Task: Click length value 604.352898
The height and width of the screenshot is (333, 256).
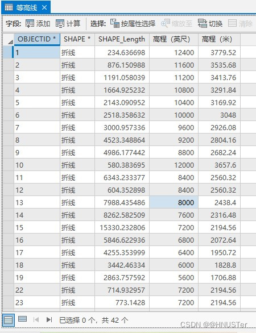Action: click(126, 190)
